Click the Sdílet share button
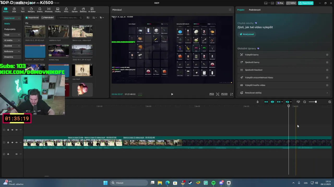 (291, 3)
